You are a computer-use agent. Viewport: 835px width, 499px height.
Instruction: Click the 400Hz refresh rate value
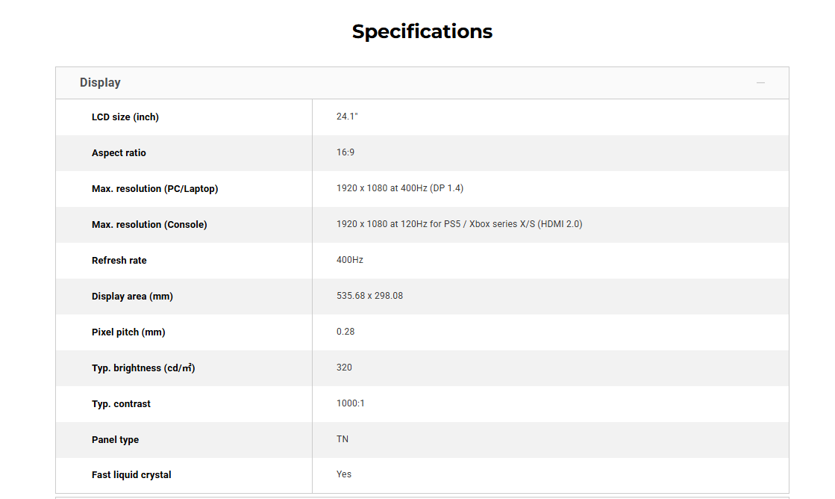click(x=350, y=260)
